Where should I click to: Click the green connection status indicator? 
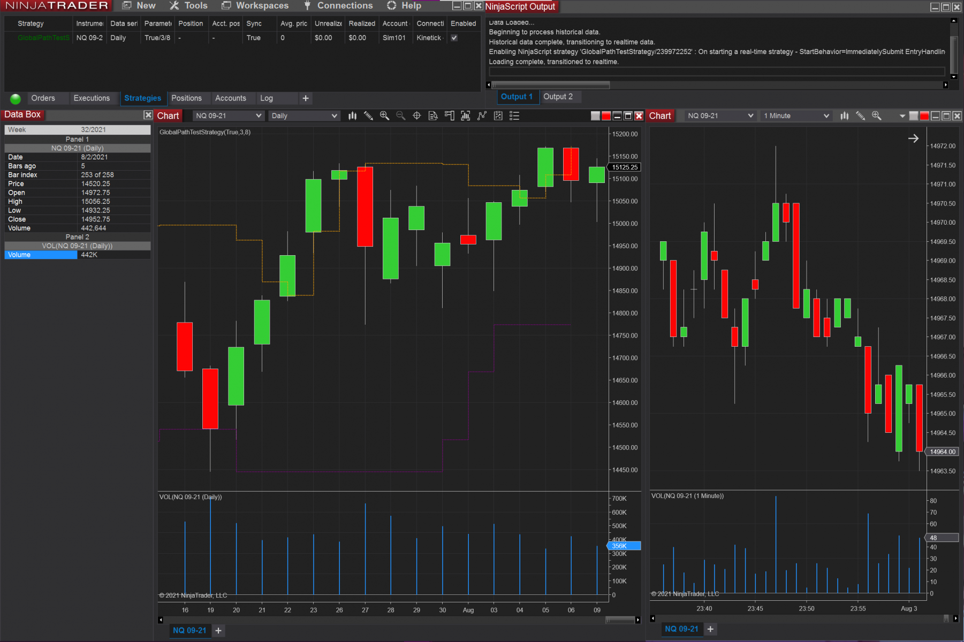pos(16,98)
